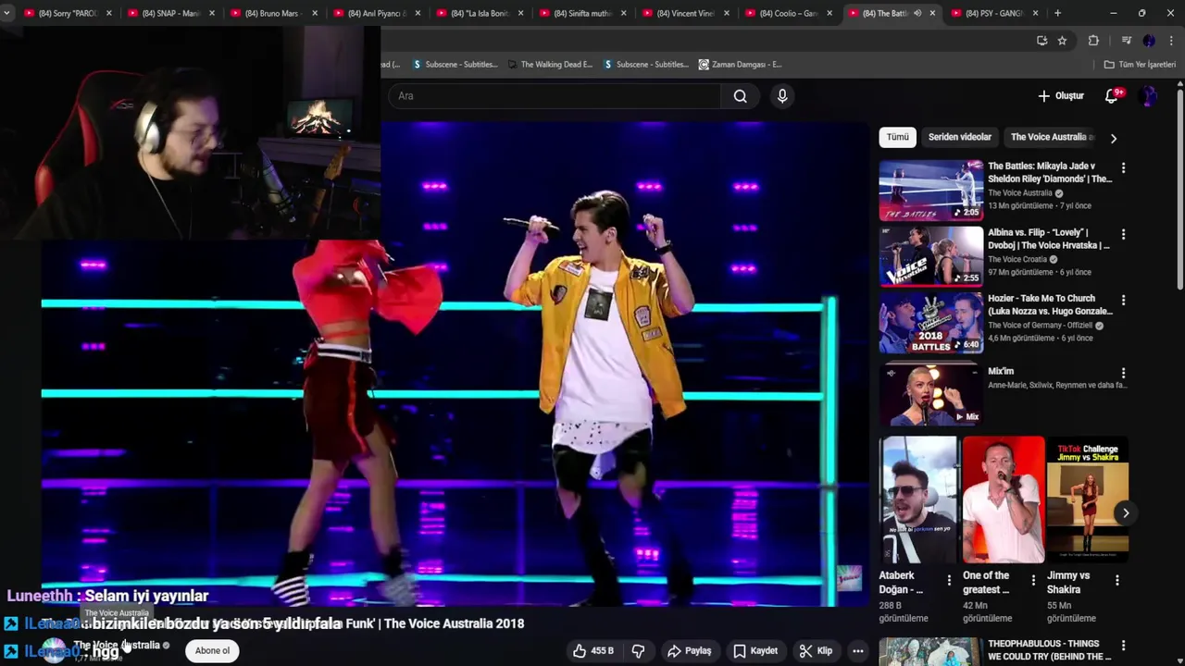Open 'Tüm Yer İşaretleri' bookmarks folder

tap(1140, 65)
